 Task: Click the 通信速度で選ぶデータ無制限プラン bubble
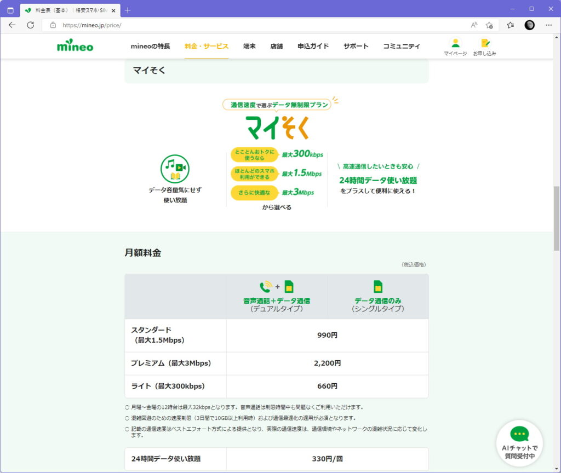tap(277, 105)
